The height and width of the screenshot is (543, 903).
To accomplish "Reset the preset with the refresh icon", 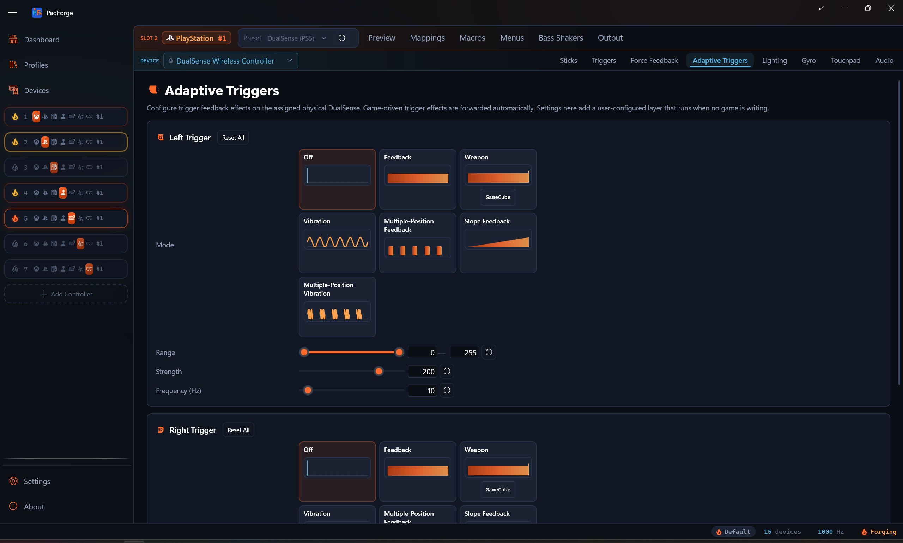I will click(x=341, y=38).
